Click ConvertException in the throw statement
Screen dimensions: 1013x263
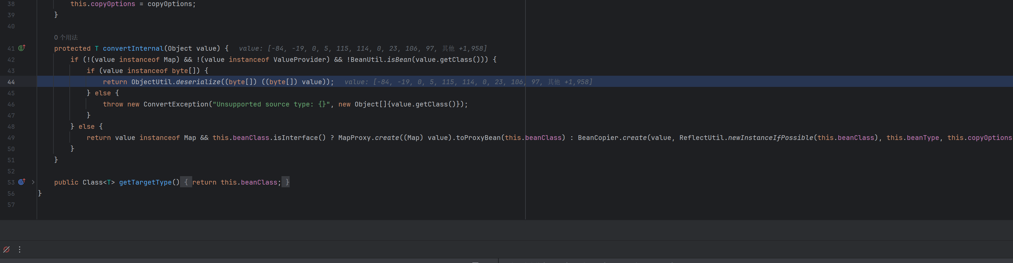pos(176,104)
